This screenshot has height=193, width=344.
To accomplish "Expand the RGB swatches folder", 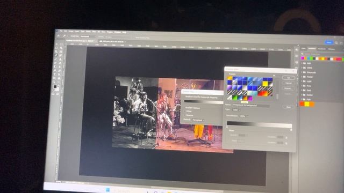I will coord(302,63).
